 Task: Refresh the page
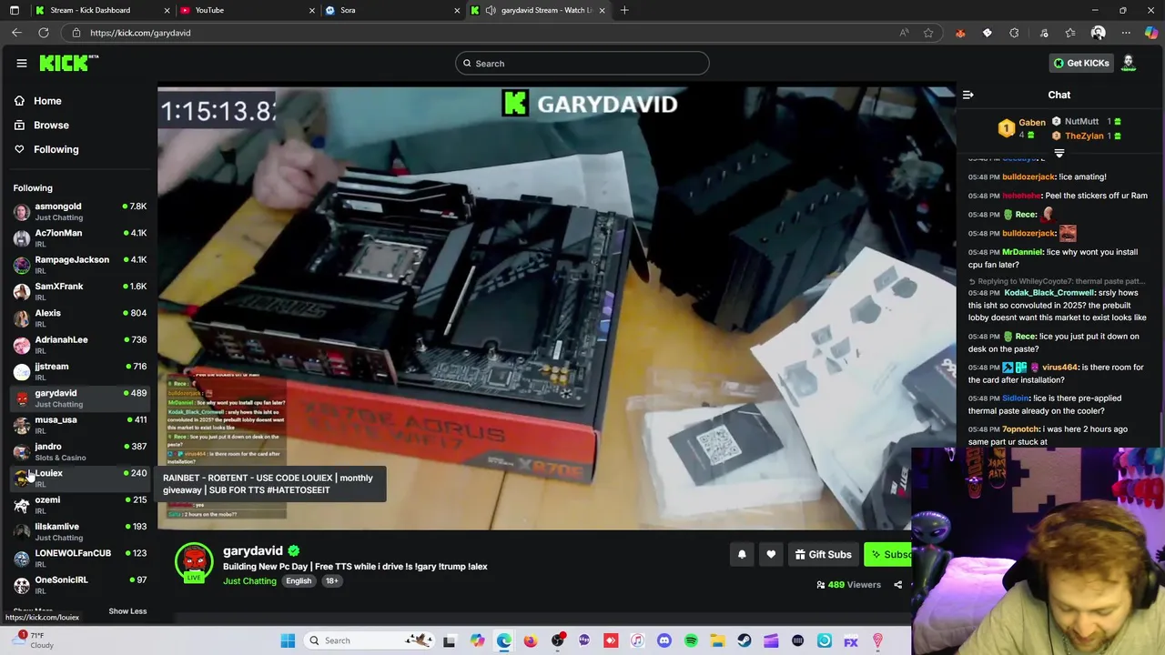tap(43, 33)
